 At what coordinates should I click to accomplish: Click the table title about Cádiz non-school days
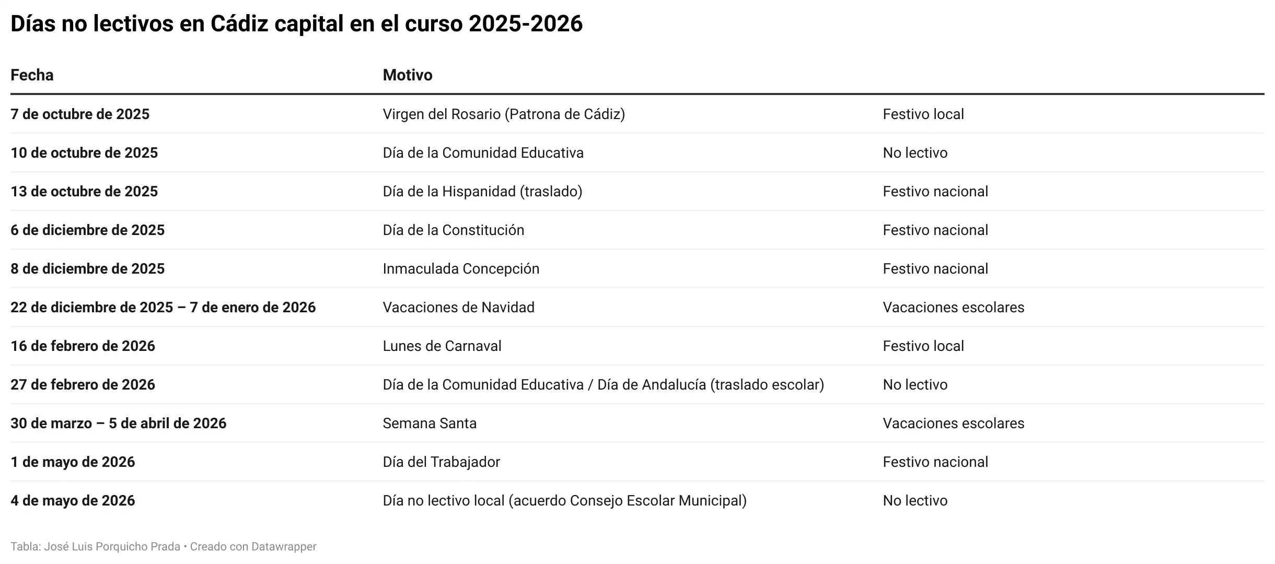pyautogui.click(x=296, y=24)
